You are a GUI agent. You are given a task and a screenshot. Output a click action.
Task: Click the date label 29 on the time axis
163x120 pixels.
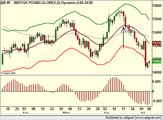(x=61, y=109)
